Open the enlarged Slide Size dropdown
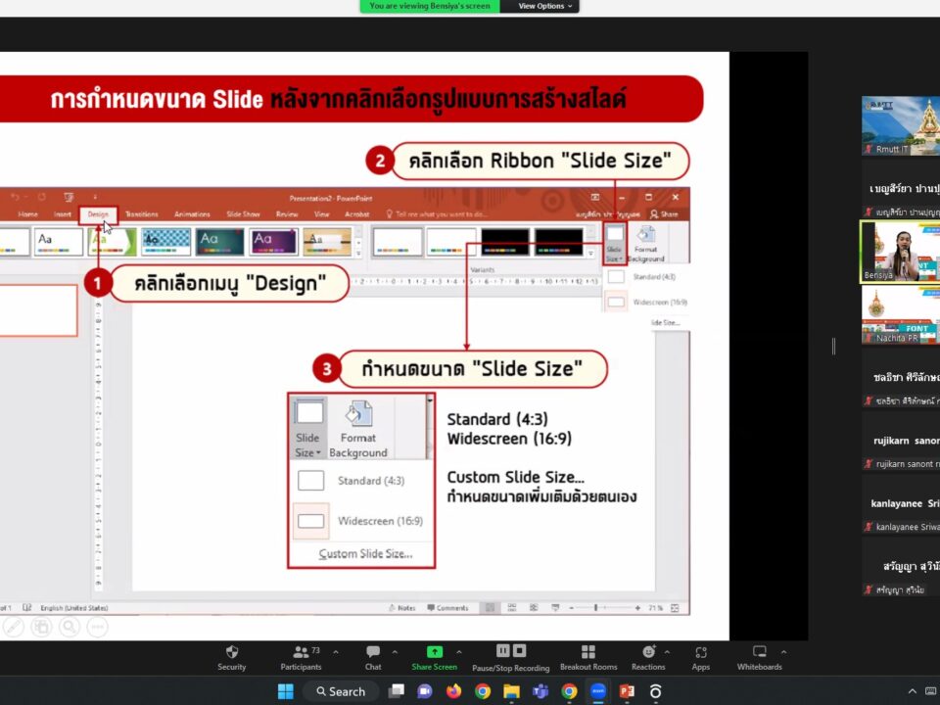Screen dimensions: 940x705 click(308, 428)
